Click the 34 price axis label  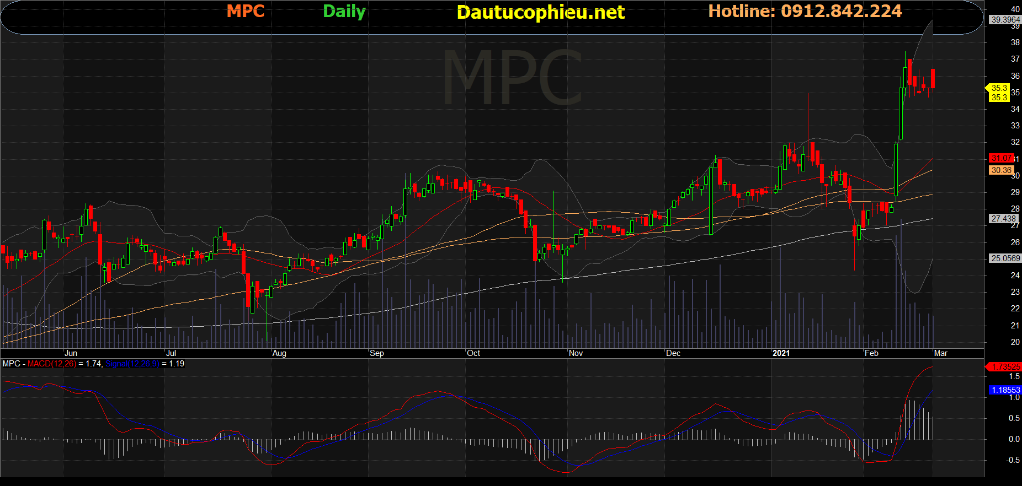click(1015, 109)
